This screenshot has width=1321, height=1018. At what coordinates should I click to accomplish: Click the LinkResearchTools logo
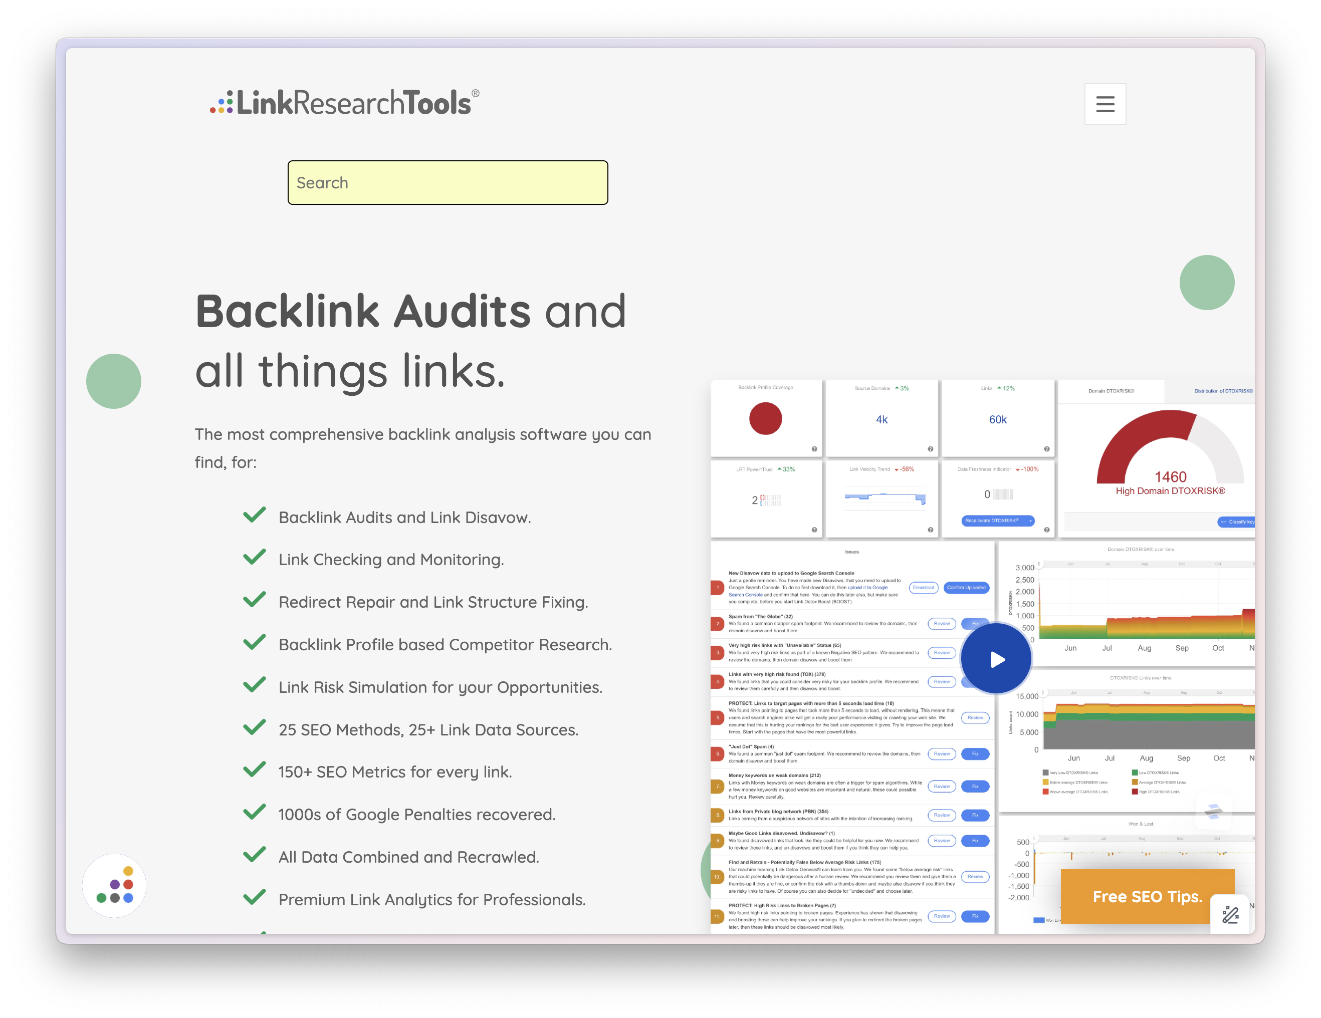345,103
